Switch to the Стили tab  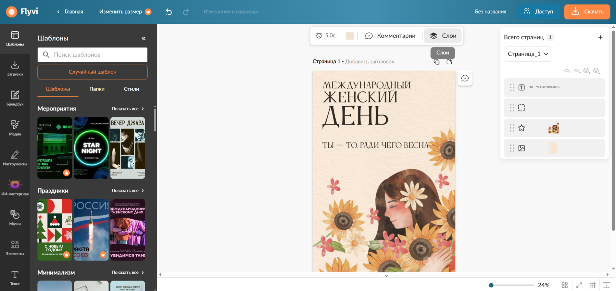coord(131,89)
